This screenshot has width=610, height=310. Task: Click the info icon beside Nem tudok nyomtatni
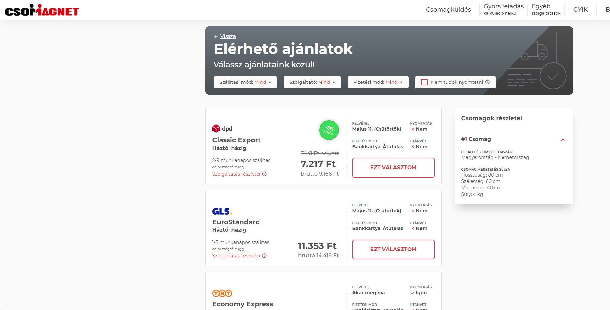(x=487, y=82)
